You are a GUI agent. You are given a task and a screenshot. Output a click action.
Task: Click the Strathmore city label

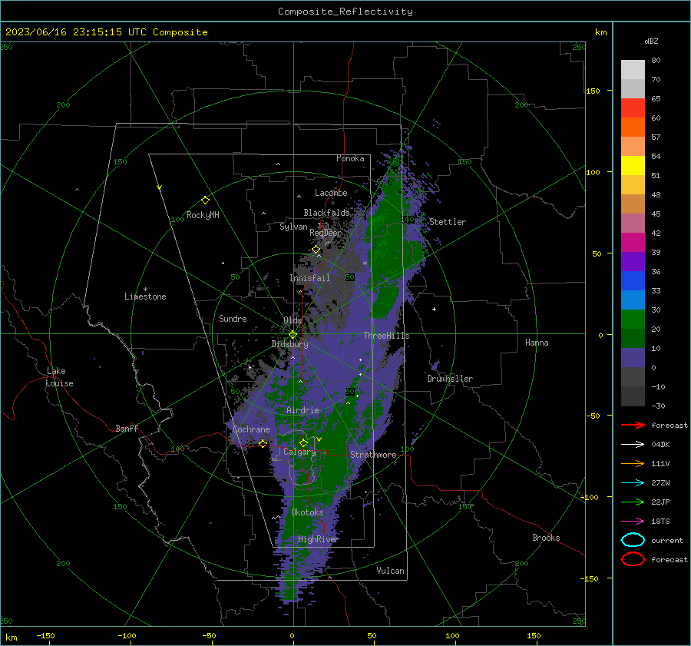373,455
